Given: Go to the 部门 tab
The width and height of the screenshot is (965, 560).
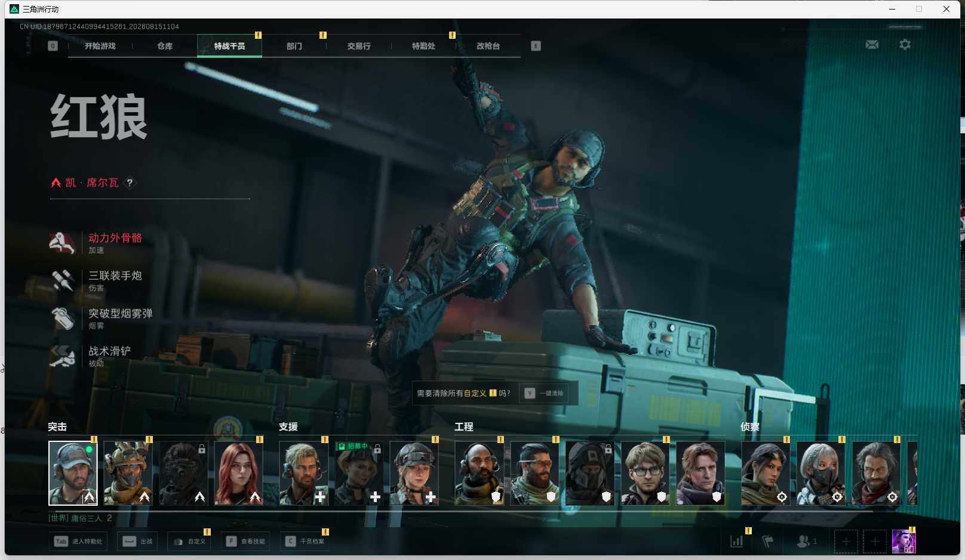Looking at the screenshot, I should point(294,46).
